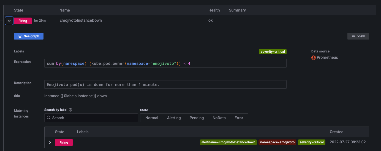
Task: Filter instances by Pending state
Action: [197, 118]
